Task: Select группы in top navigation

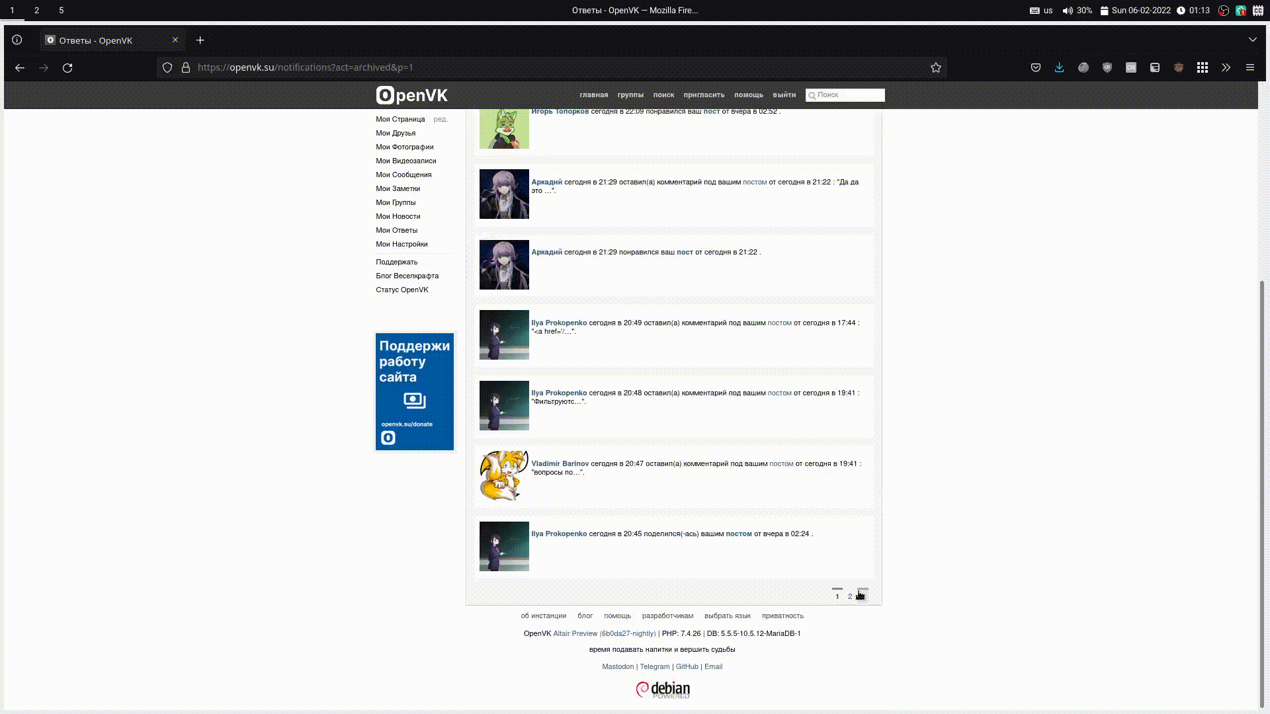Action: pos(630,95)
